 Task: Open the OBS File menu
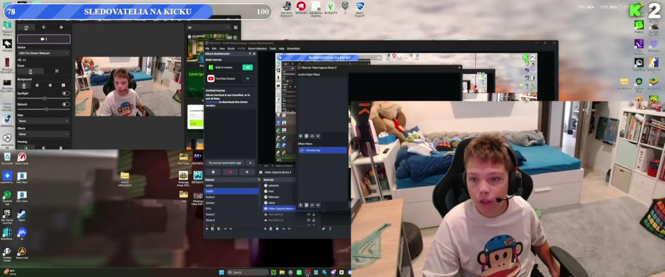[207, 48]
